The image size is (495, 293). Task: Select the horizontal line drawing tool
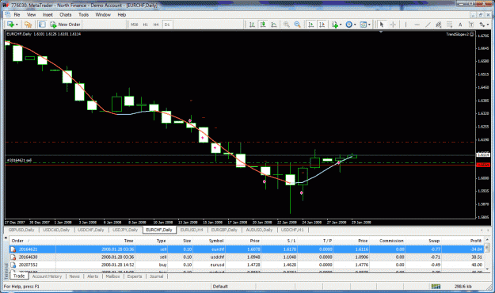pyautogui.click(x=417, y=25)
